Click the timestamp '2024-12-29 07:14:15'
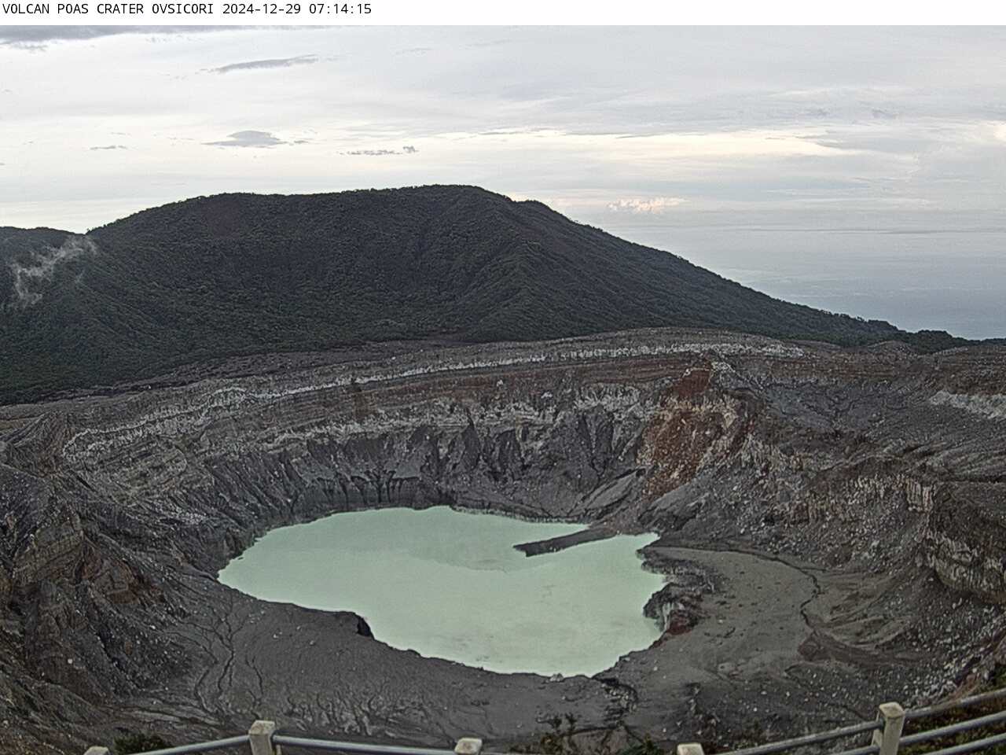 pyautogui.click(x=297, y=9)
